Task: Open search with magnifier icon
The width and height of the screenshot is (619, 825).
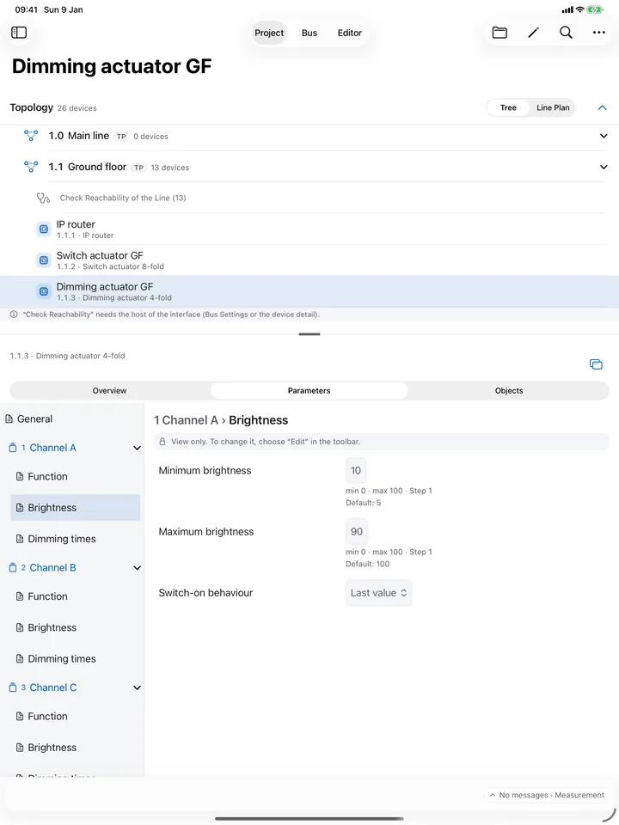Action: point(566,33)
